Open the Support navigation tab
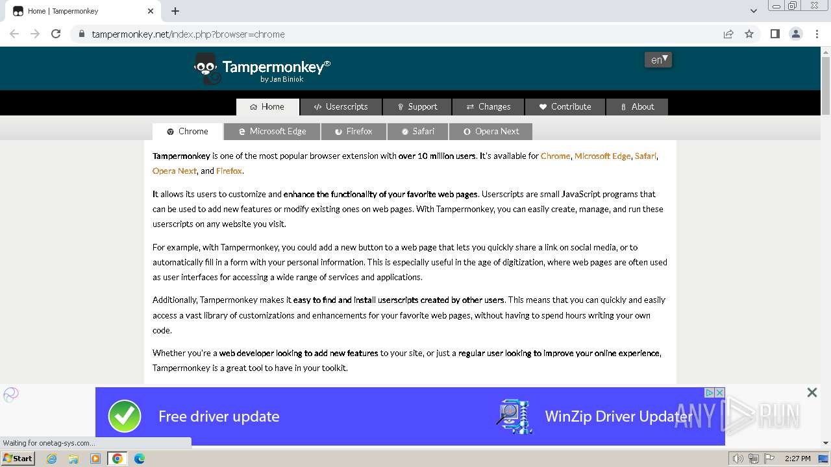 417,106
